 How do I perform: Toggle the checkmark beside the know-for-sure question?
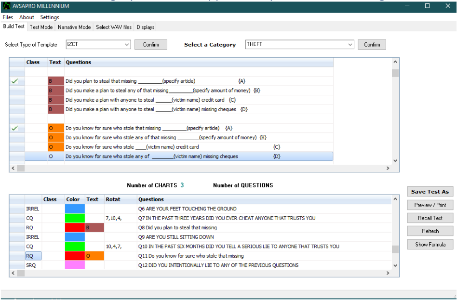(14, 128)
